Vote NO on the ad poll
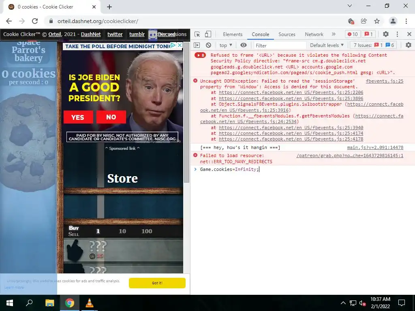This screenshot has height=311, width=415. click(x=111, y=117)
